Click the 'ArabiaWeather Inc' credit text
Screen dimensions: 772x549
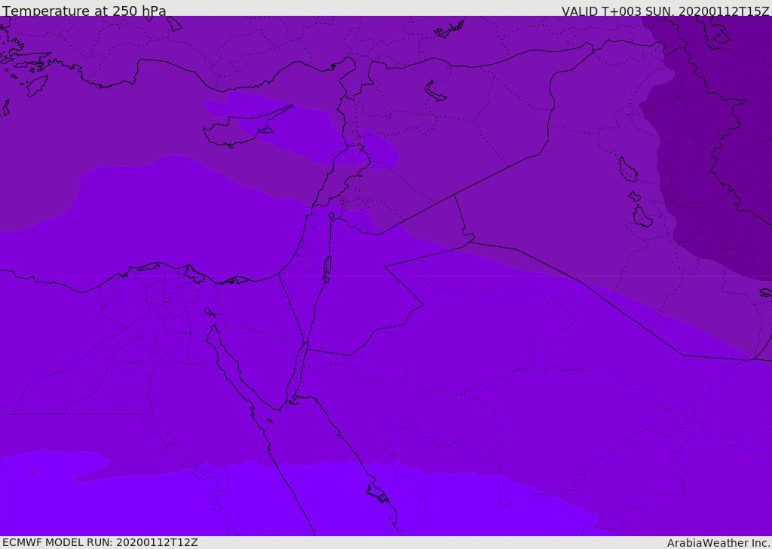pos(718,543)
